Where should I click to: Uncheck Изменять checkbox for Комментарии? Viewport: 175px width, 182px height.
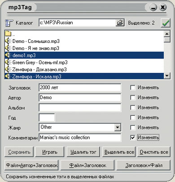(133, 137)
